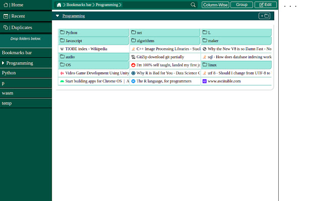322x201 pixels.
Task: Open the Home sidebar item
Action: 26,5
